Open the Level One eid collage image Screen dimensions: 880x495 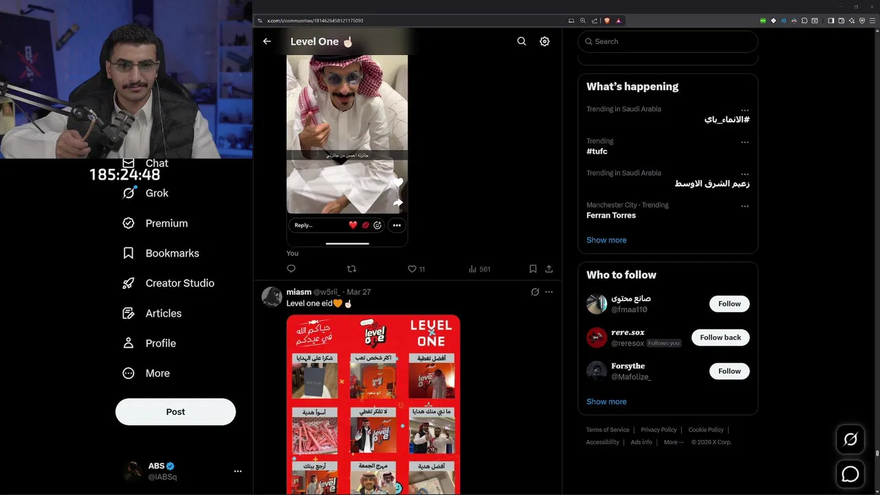pyautogui.click(x=373, y=404)
